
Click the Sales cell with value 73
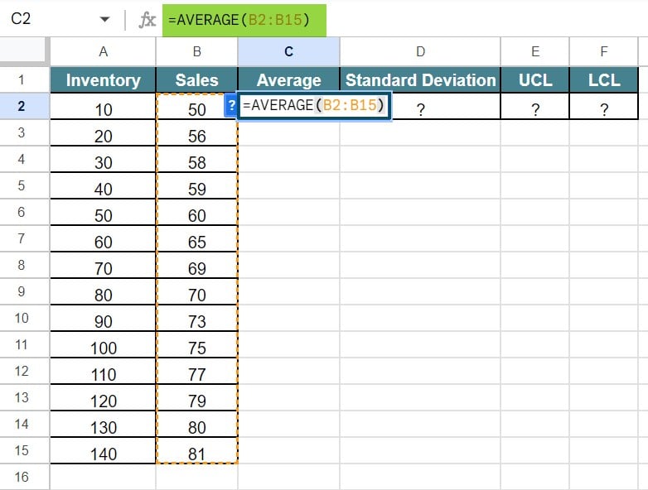coord(196,319)
